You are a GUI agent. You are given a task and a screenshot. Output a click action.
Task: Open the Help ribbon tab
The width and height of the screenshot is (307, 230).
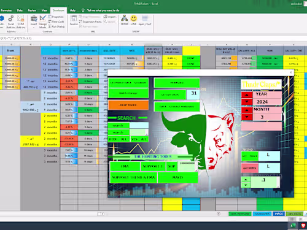coord(72,10)
